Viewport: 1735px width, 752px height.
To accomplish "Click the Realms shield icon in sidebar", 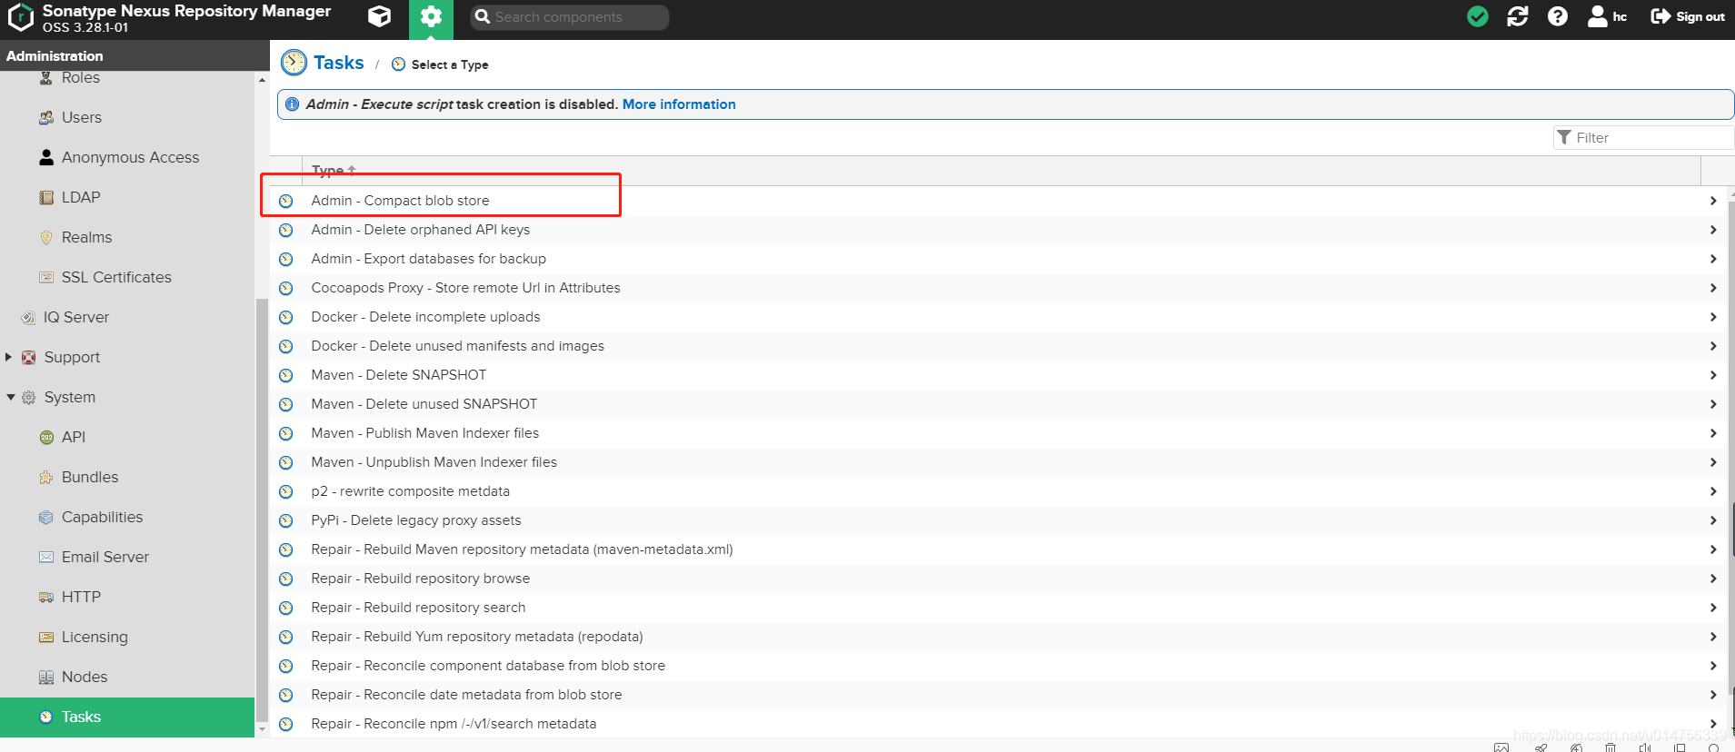I will click(x=46, y=237).
